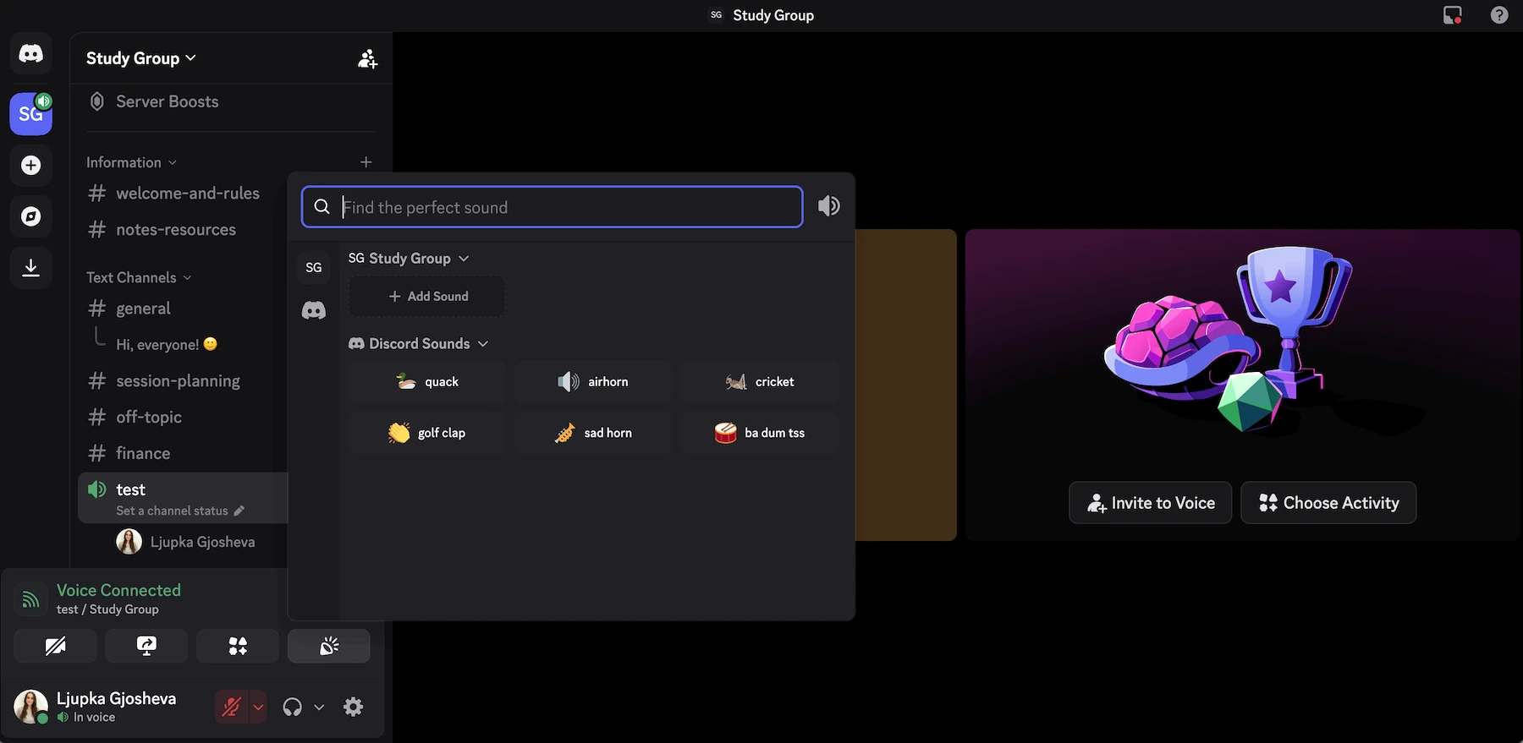
Task: Open microphone input options dropdown
Action: [258, 707]
